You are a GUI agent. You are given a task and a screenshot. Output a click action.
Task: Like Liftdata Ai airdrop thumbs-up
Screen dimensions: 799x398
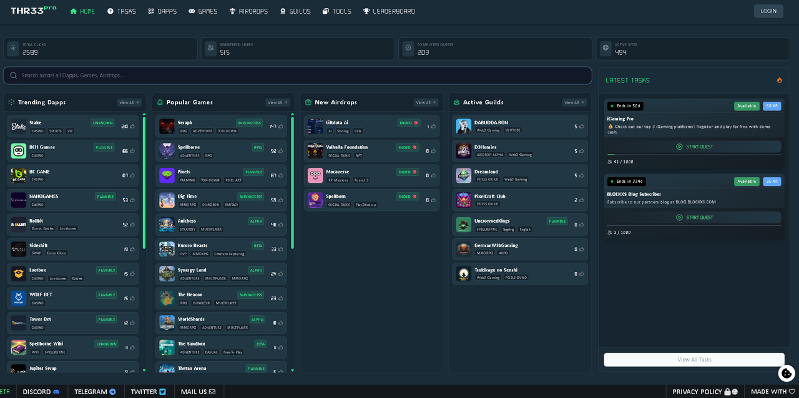pyautogui.click(x=433, y=126)
